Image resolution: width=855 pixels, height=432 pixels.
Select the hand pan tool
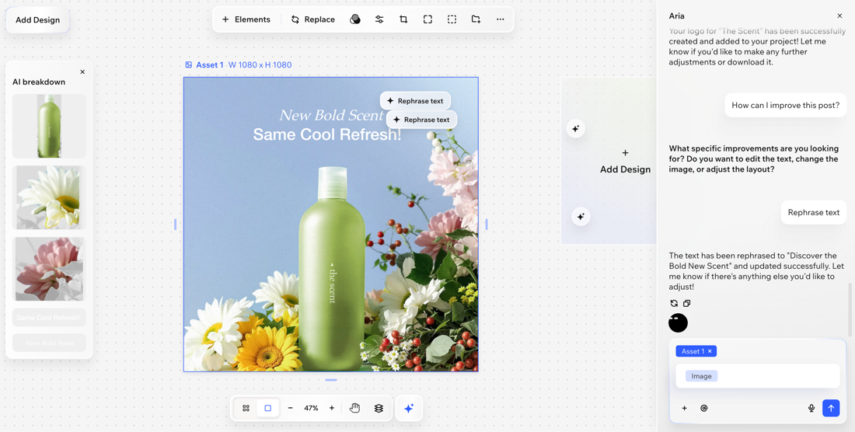point(355,408)
